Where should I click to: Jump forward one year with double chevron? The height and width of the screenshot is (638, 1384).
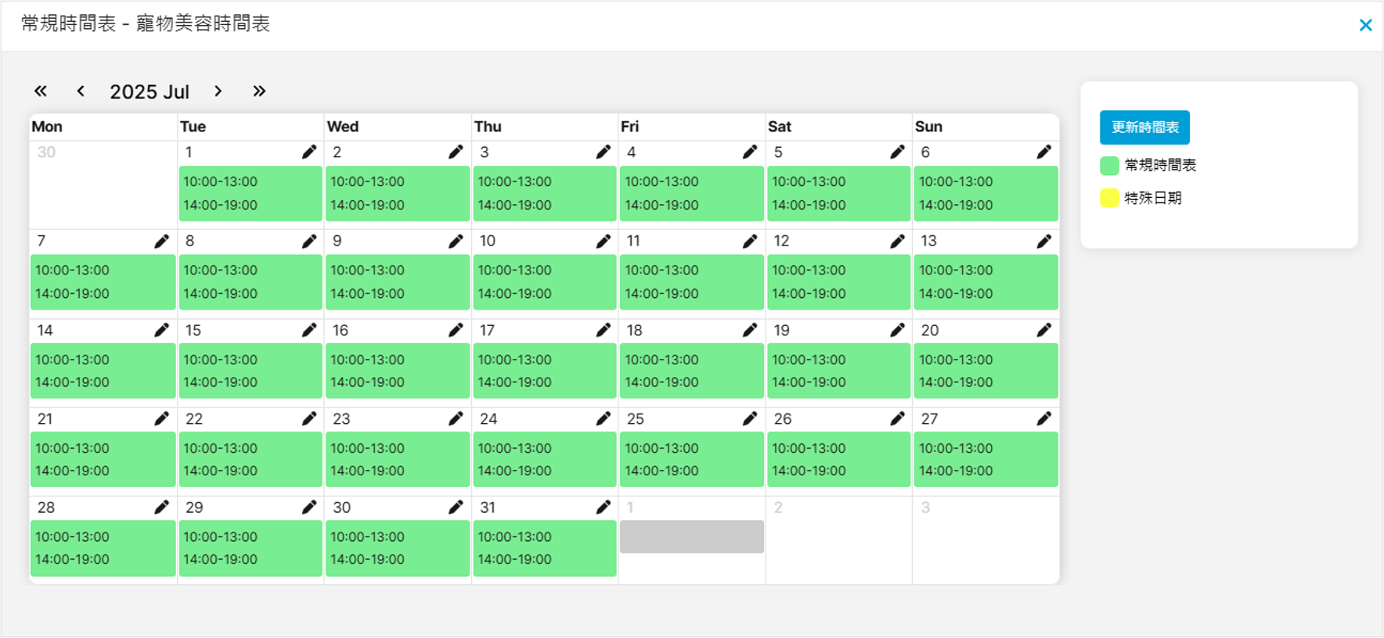tap(259, 91)
